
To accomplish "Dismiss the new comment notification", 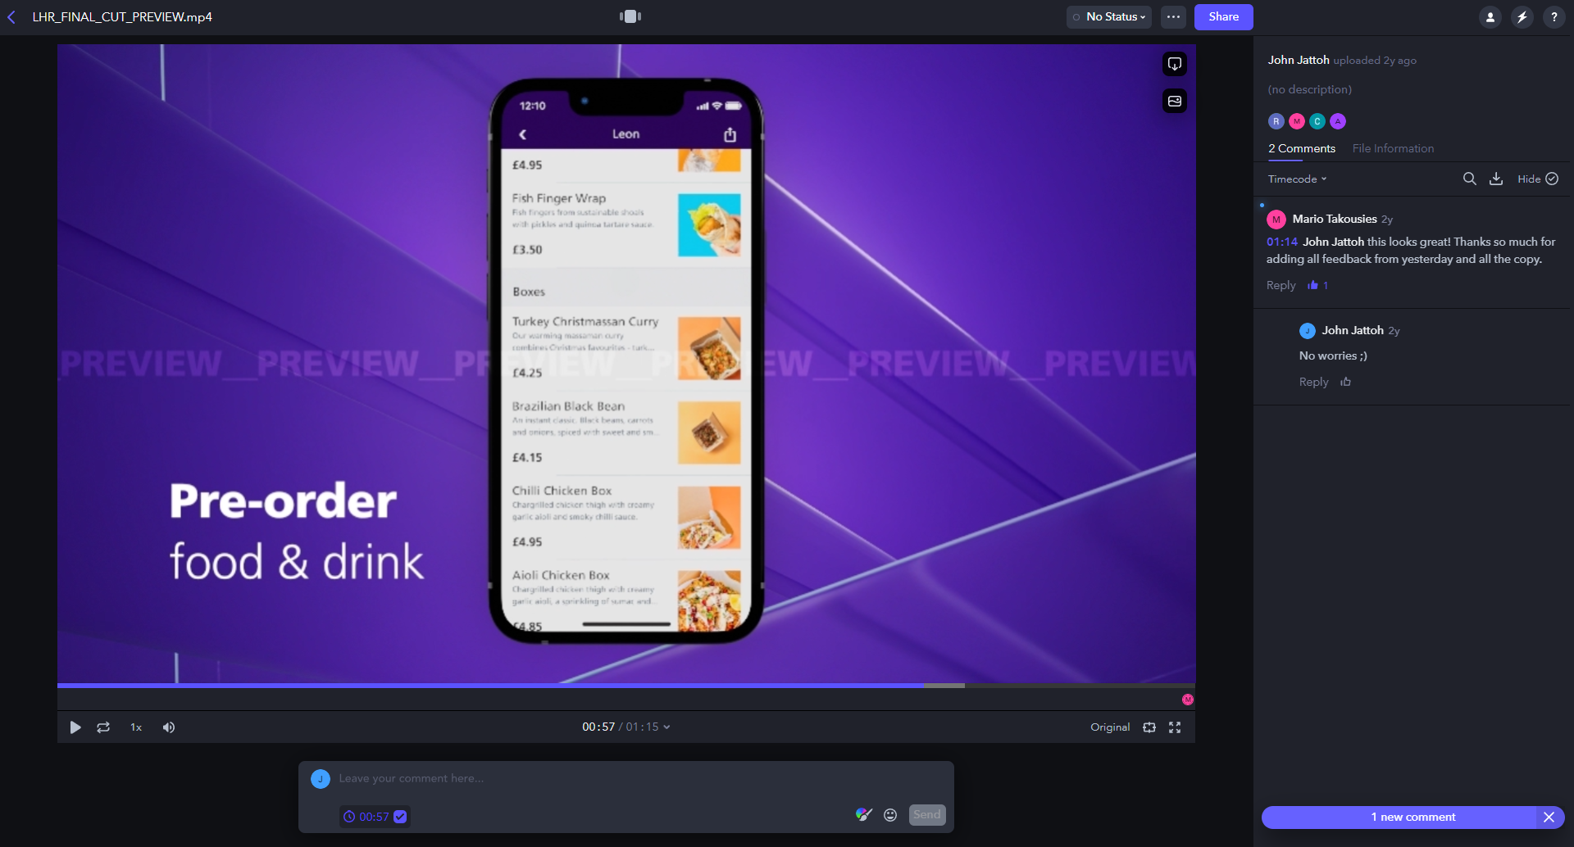I will pos(1549,818).
